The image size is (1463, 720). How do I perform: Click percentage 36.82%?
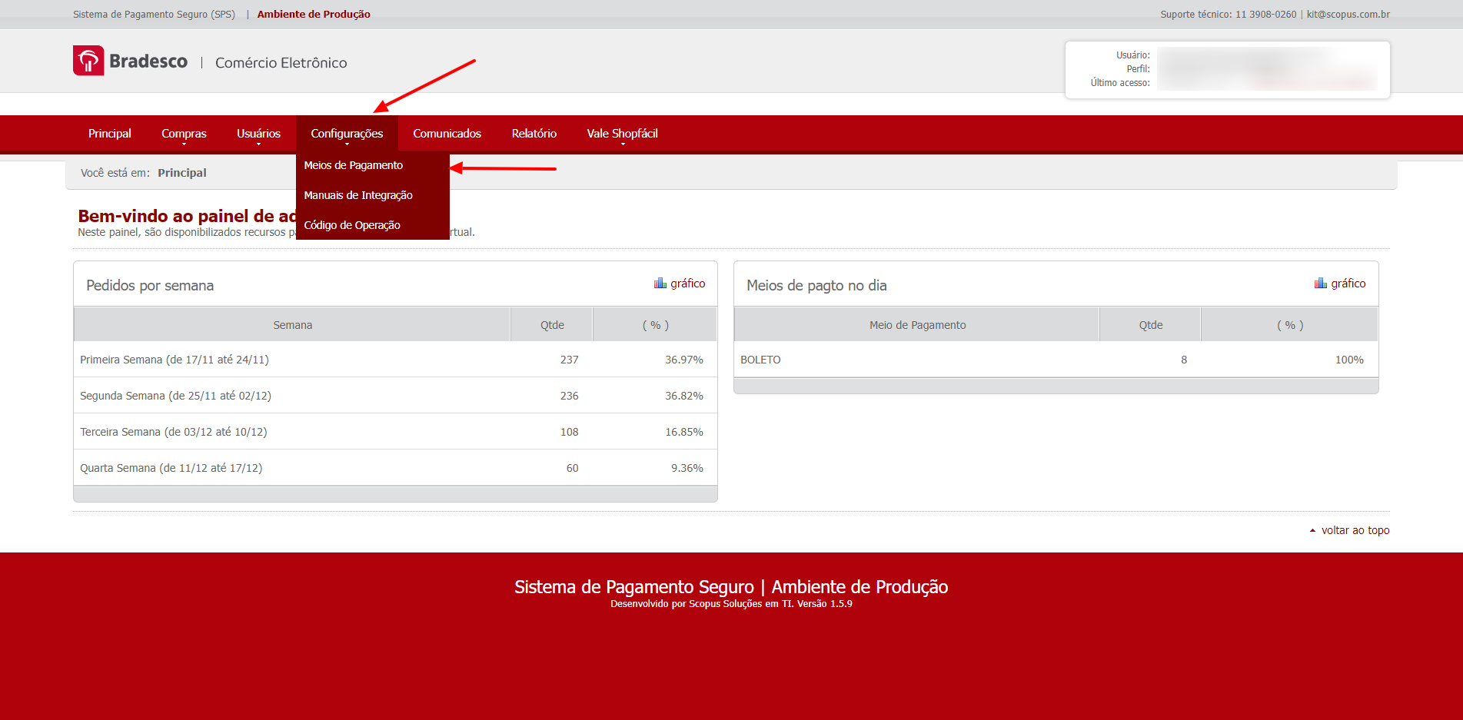[x=684, y=396]
